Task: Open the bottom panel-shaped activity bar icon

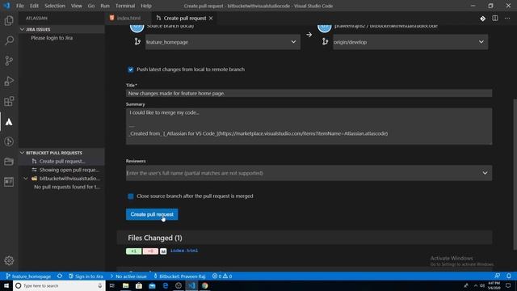Action: click(x=9, y=182)
